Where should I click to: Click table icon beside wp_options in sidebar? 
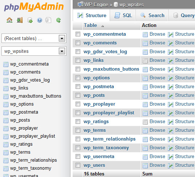pos(6,105)
